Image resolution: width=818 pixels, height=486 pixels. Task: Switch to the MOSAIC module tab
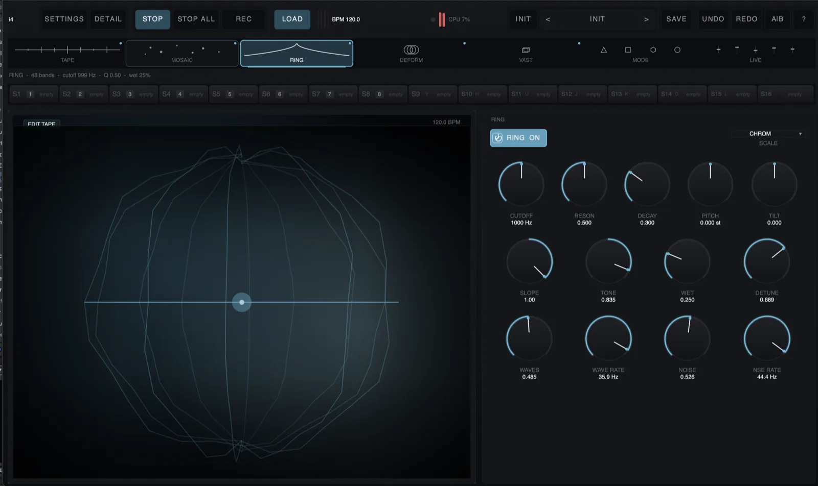click(182, 53)
